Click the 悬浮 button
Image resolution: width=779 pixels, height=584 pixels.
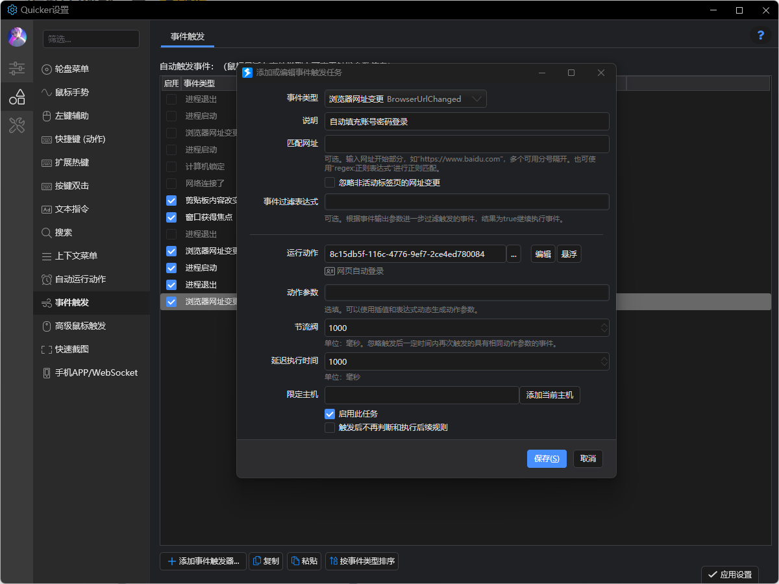click(x=569, y=254)
